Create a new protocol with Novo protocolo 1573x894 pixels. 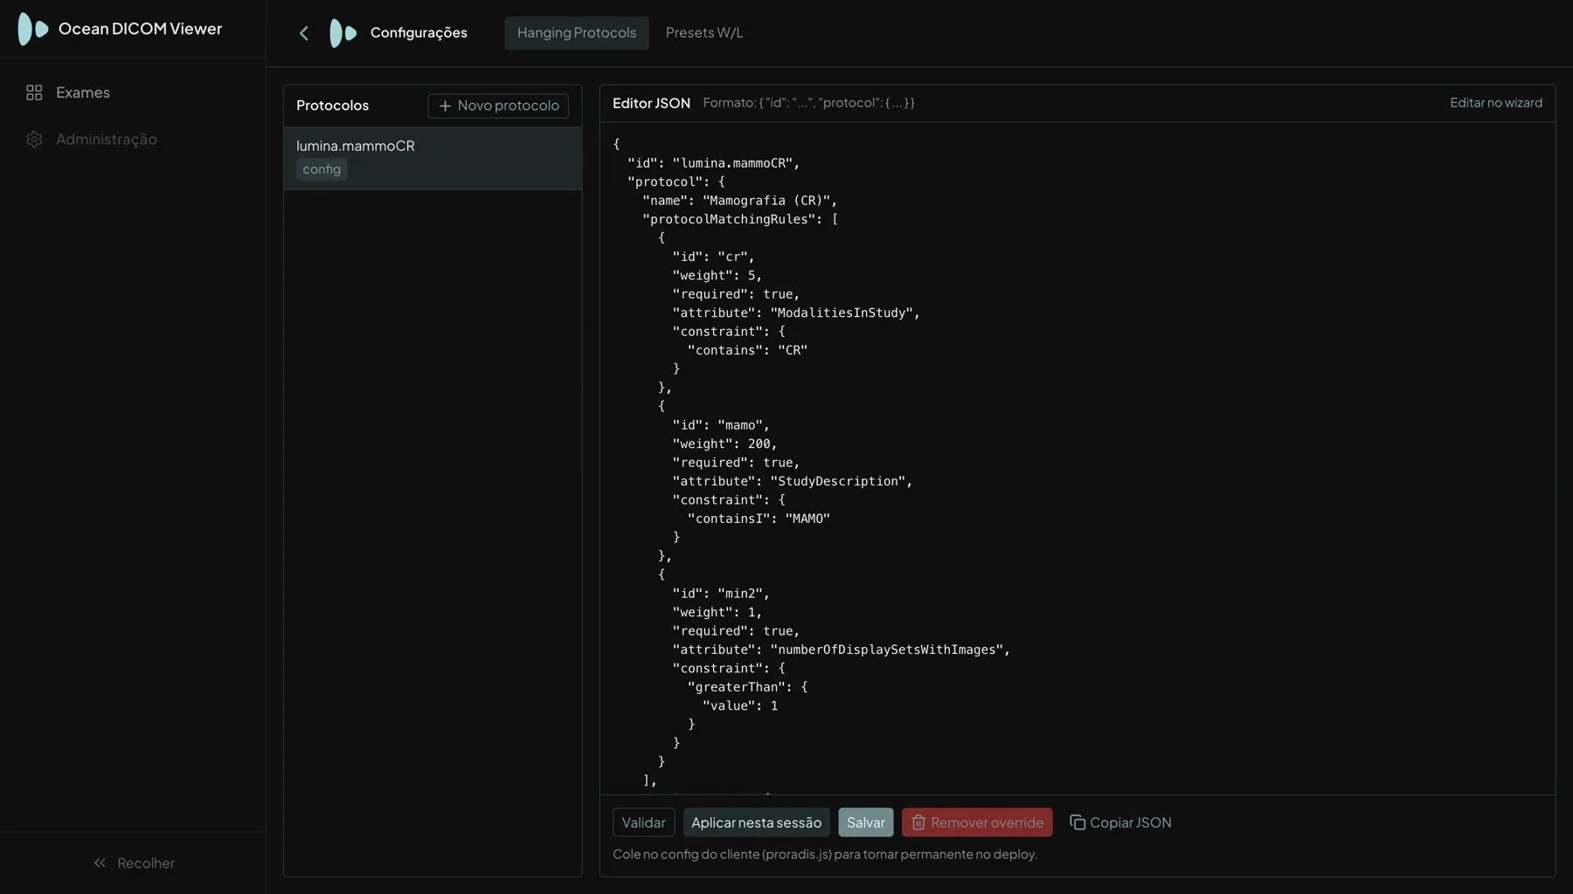(x=498, y=106)
